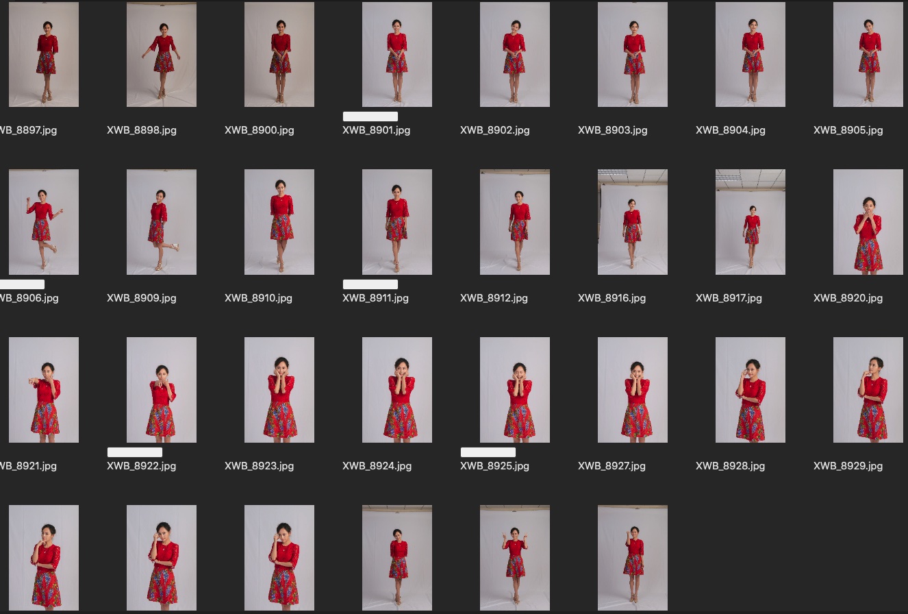Screen dimensions: 908x614
Task: Select the XWB_8923.jpg image thumbnail
Action: tap(279, 390)
